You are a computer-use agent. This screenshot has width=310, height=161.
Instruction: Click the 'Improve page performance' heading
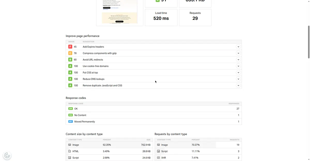pyautogui.click(x=82, y=36)
